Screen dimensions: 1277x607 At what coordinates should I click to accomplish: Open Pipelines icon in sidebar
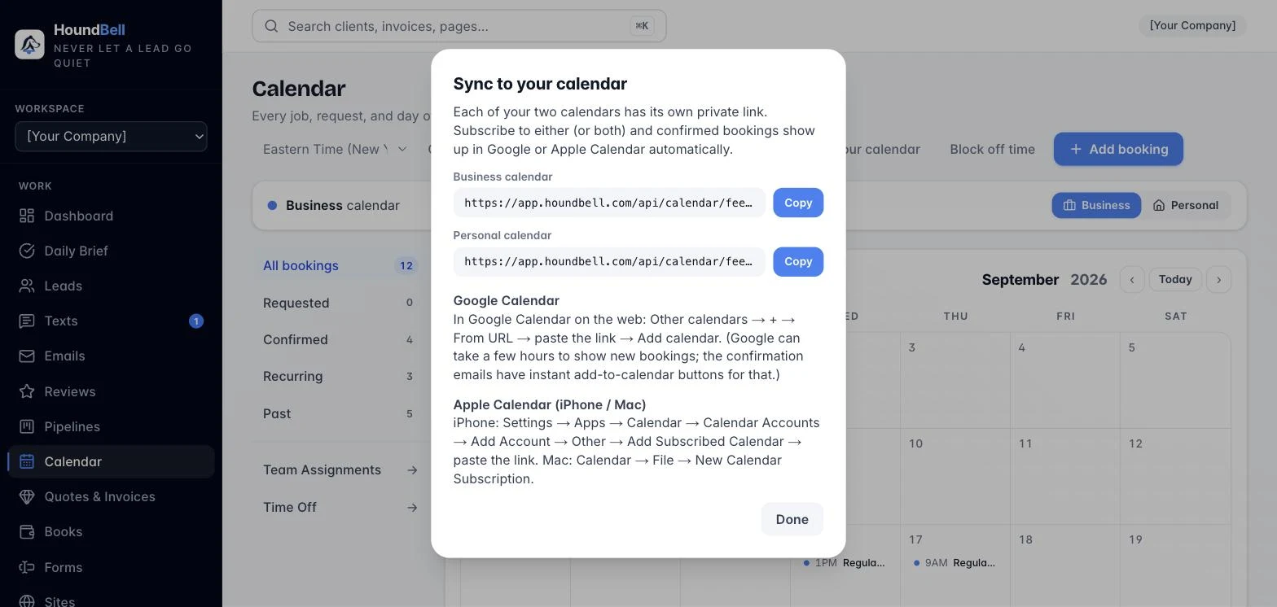[27, 426]
